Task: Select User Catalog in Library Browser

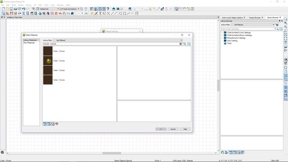Action: tap(232, 41)
